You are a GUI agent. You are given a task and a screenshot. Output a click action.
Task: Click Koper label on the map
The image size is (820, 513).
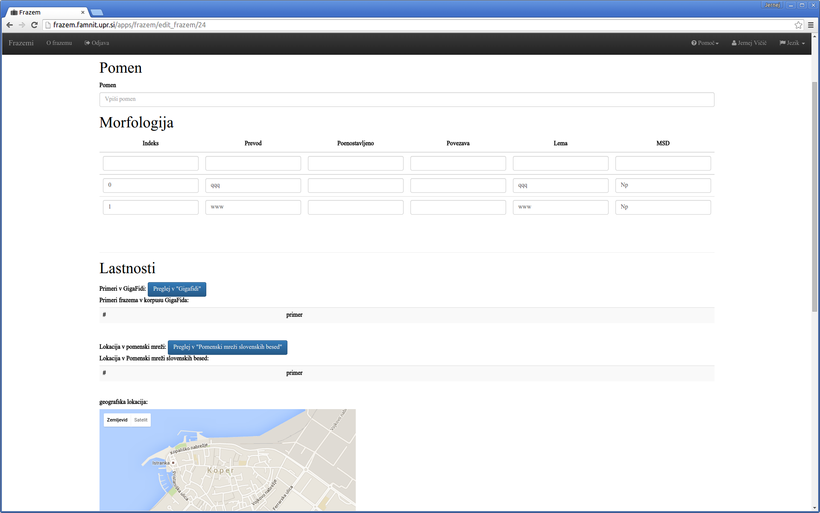coord(221,470)
